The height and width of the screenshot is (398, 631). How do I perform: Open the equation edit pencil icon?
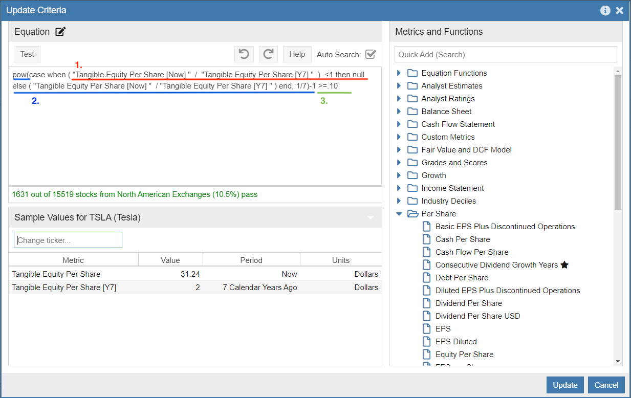pos(60,32)
